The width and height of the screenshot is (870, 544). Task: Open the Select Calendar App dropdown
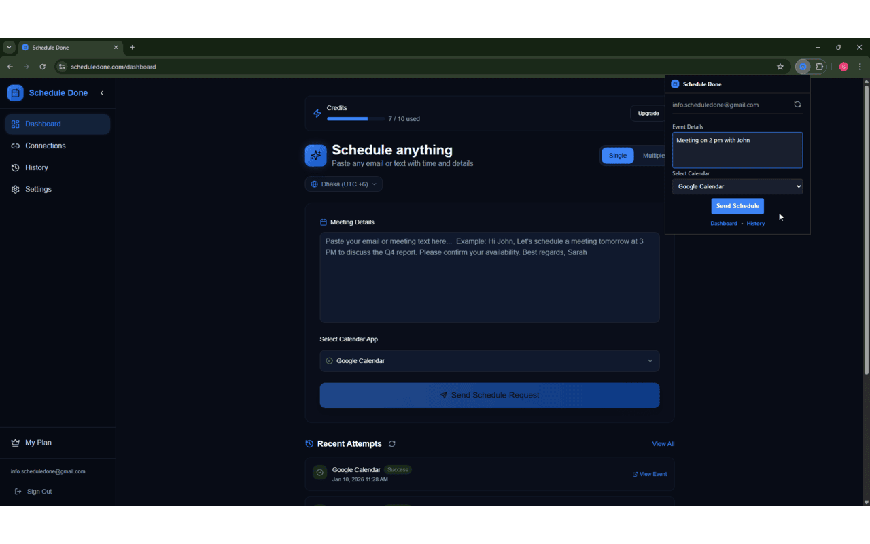(x=489, y=361)
